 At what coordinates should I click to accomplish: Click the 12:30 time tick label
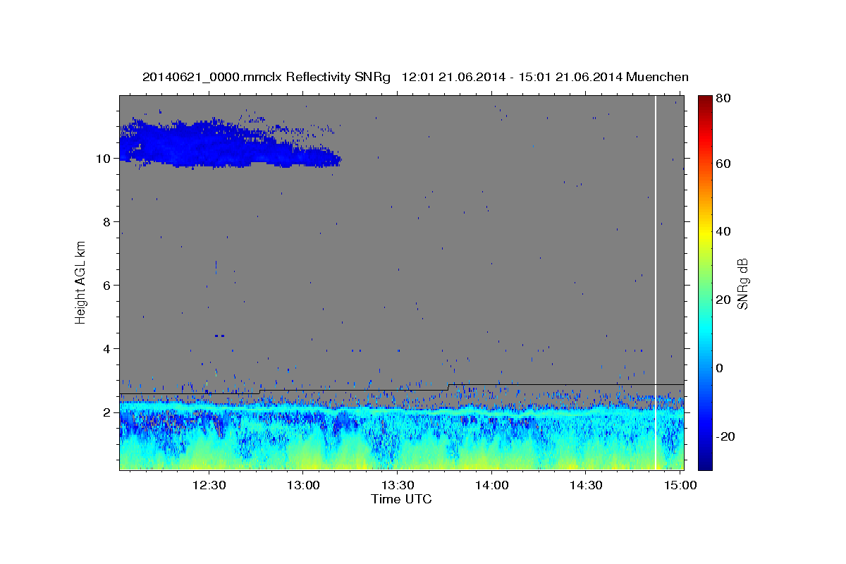209,485
